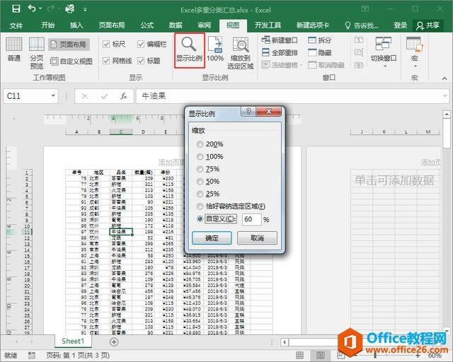Switch to Normal view in status bar

(300, 355)
